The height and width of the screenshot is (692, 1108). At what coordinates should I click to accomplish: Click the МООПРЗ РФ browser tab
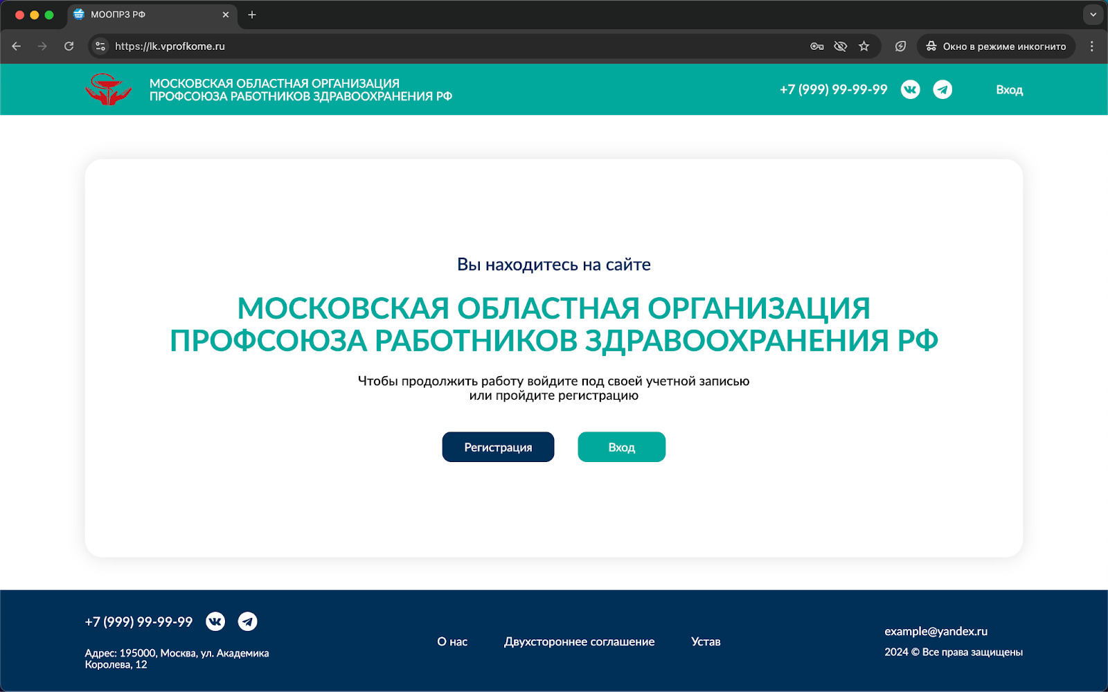coord(138,14)
